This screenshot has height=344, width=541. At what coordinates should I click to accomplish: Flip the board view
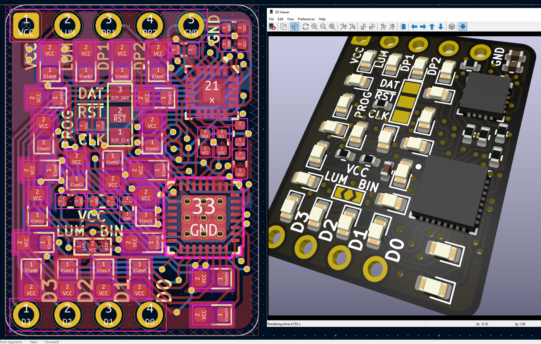[x=403, y=27]
